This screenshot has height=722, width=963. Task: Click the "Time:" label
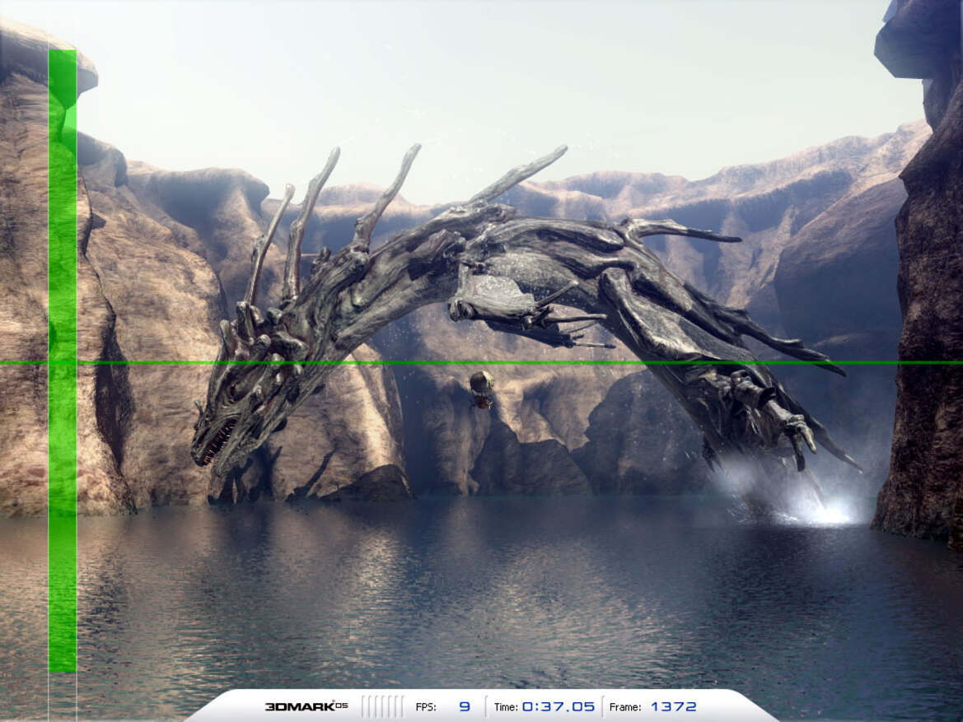click(506, 707)
